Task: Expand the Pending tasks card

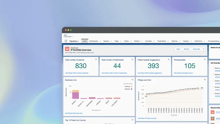Action: coord(205,59)
